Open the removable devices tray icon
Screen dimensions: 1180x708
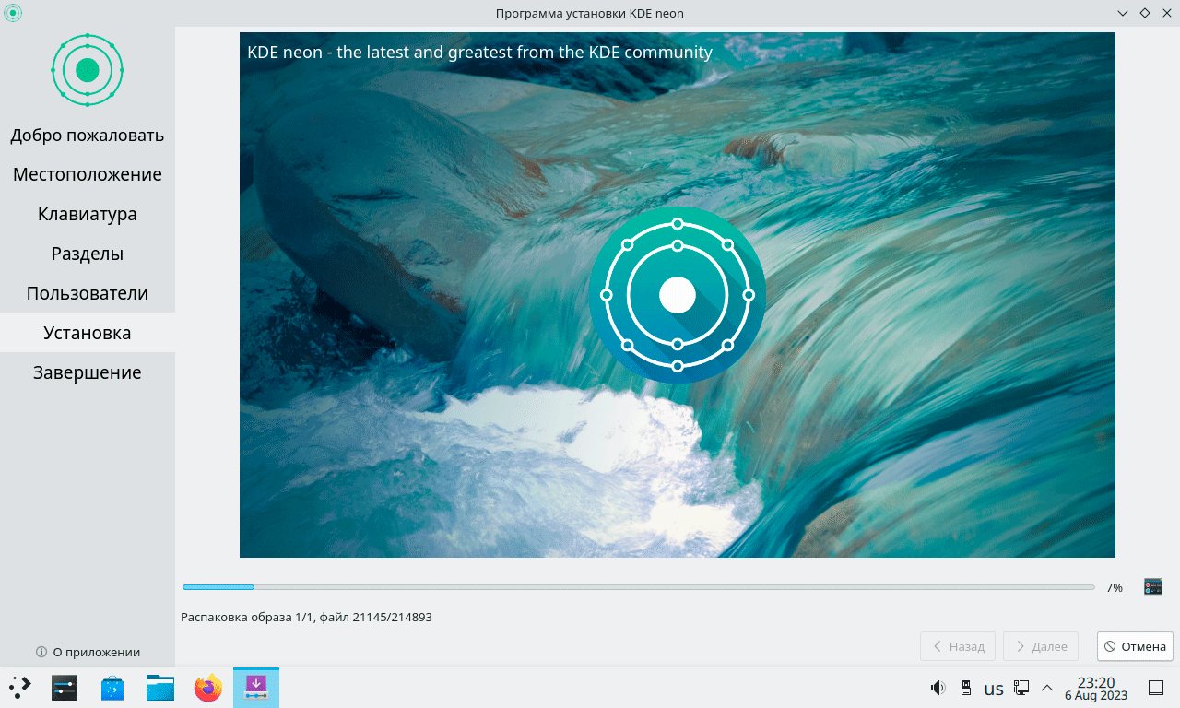coord(966,688)
